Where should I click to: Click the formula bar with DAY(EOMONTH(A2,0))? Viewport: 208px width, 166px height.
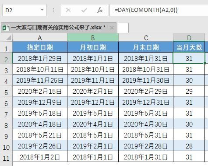pyautogui.click(x=159, y=10)
